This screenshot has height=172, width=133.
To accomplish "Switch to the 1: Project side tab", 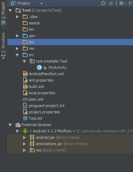I will click(3, 14).
